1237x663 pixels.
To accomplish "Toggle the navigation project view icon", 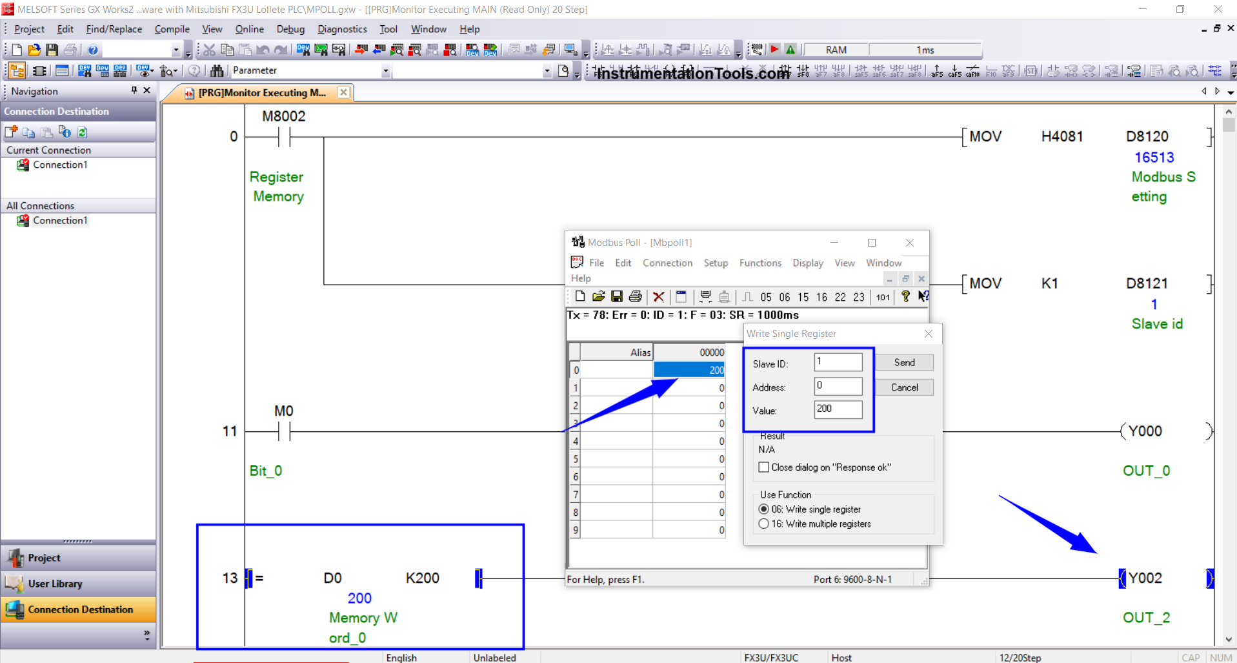I will click(x=17, y=71).
